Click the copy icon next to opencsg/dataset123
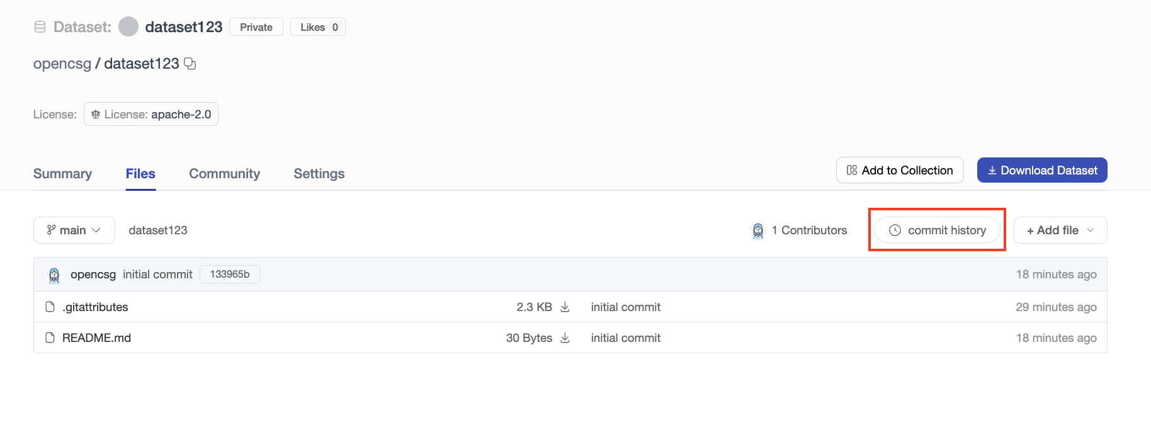The image size is (1151, 437). (190, 64)
